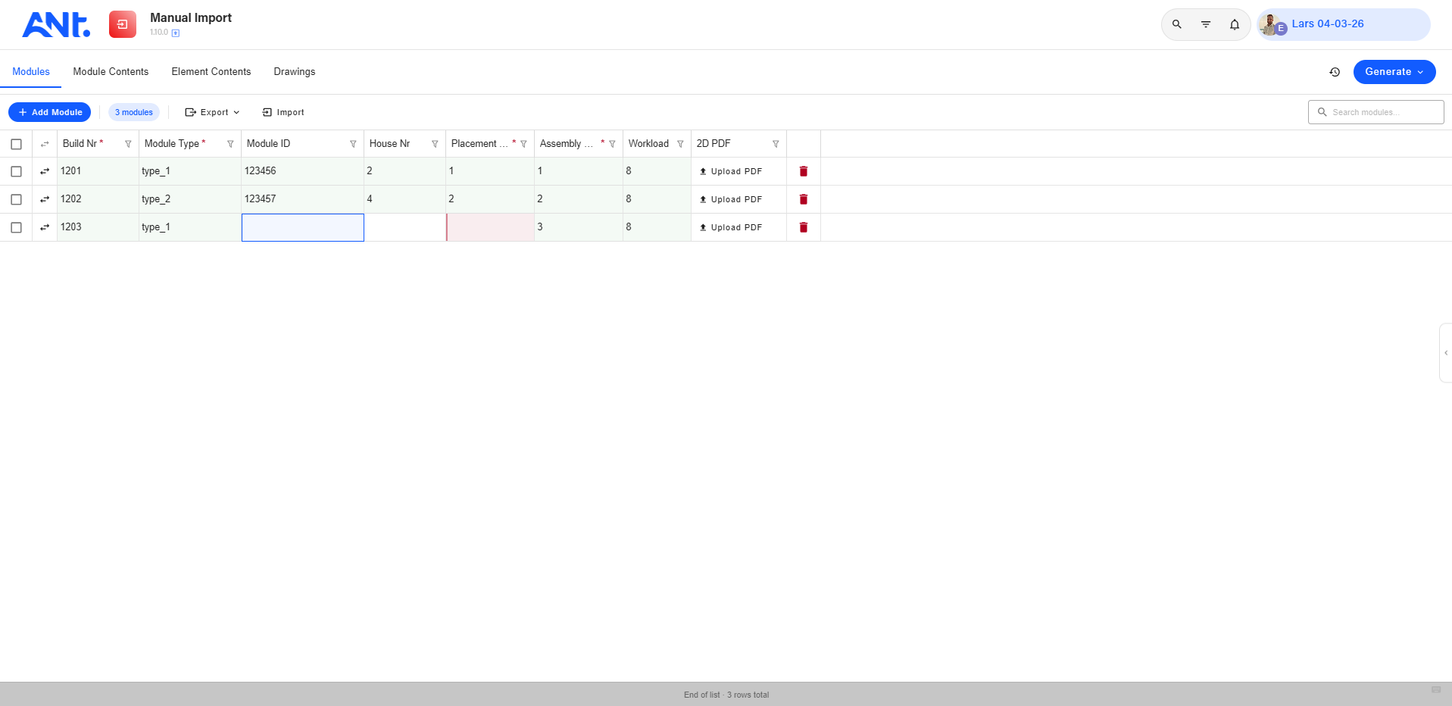This screenshot has height=706, width=1452.
Task: Switch to the Modules tab
Action: coord(31,72)
